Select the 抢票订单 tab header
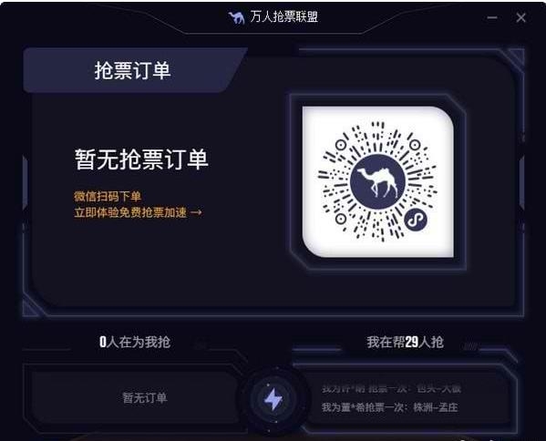546x441 pixels. click(x=133, y=70)
